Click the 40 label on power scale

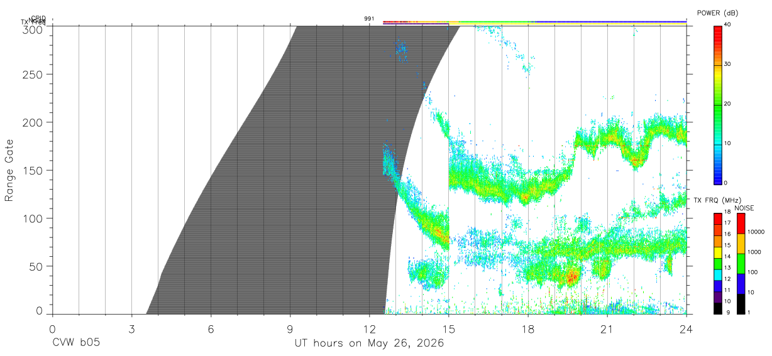[728, 24]
